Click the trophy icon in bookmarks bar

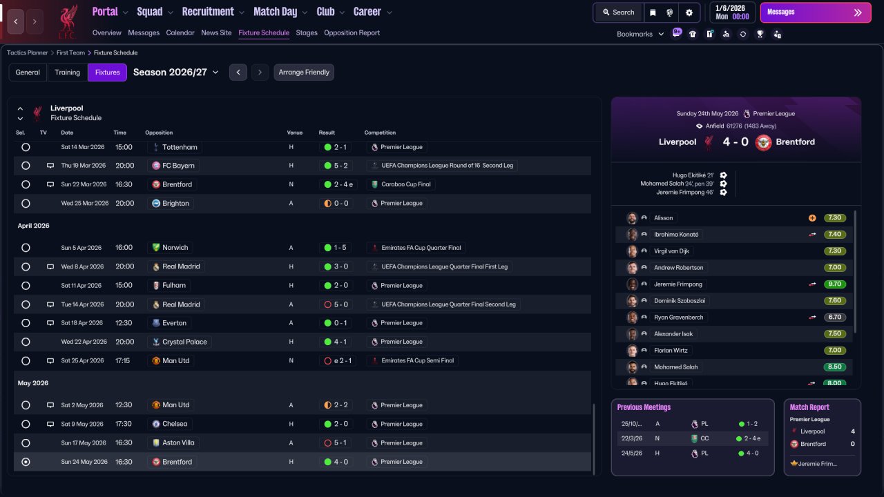pyautogui.click(x=760, y=34)
